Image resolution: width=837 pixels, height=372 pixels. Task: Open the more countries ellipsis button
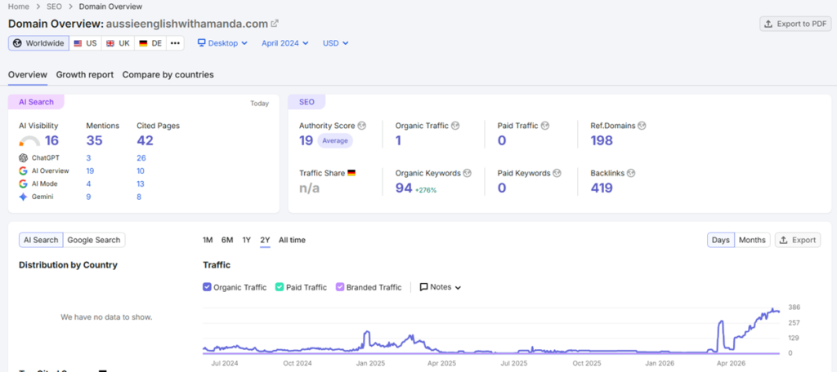click(x=175, y=43)
